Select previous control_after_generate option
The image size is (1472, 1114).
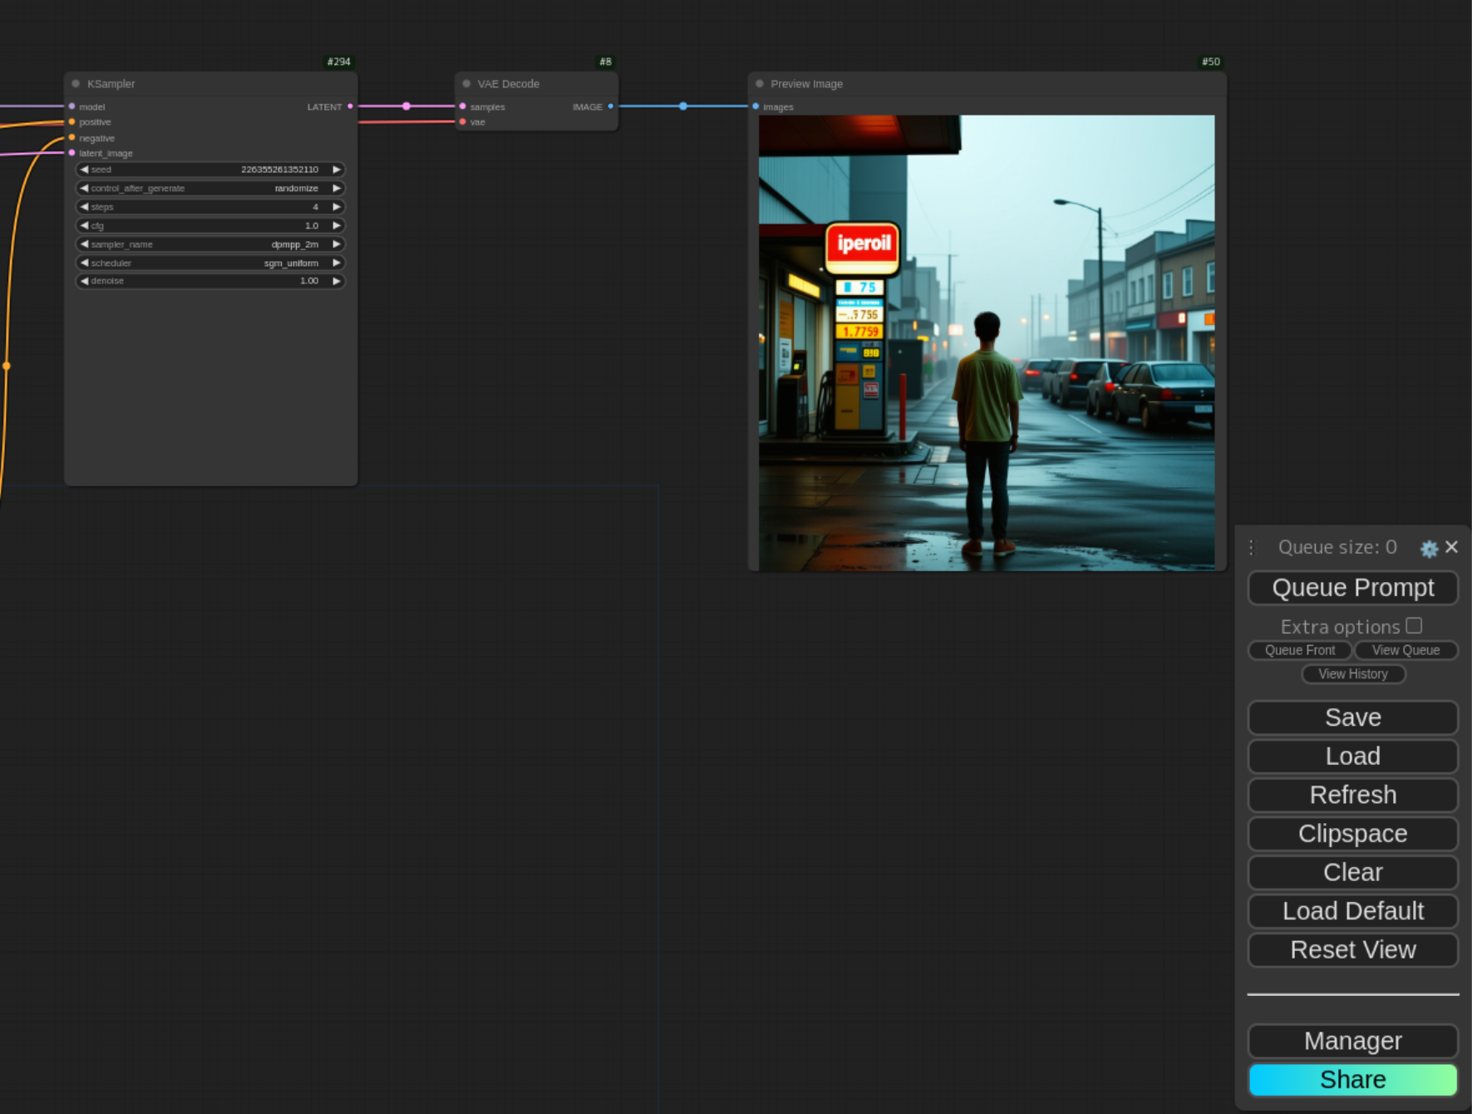[x=84, y=189]
